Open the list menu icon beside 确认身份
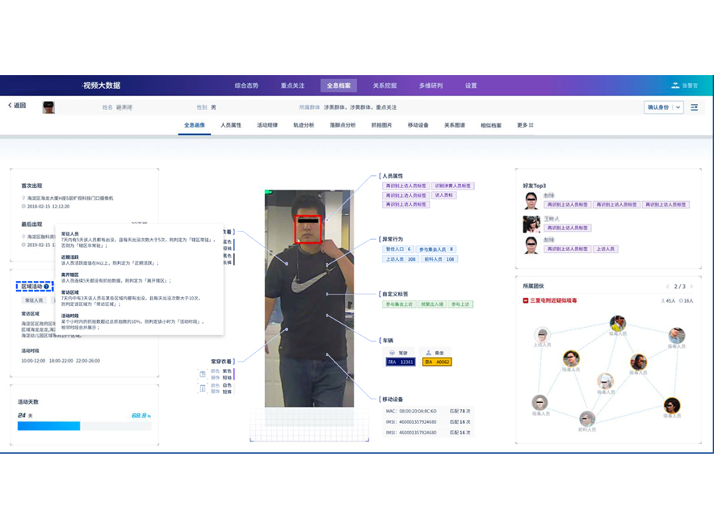The width and height of the screenshot is (714, 528). [694, 107]
